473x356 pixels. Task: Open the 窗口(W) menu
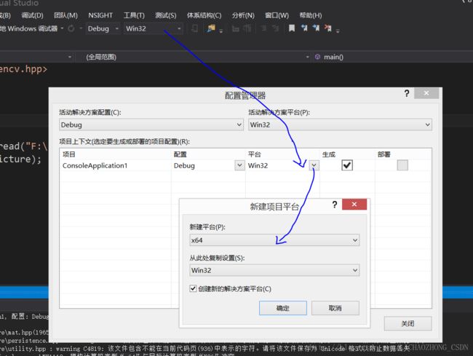[x=277, y=15]
